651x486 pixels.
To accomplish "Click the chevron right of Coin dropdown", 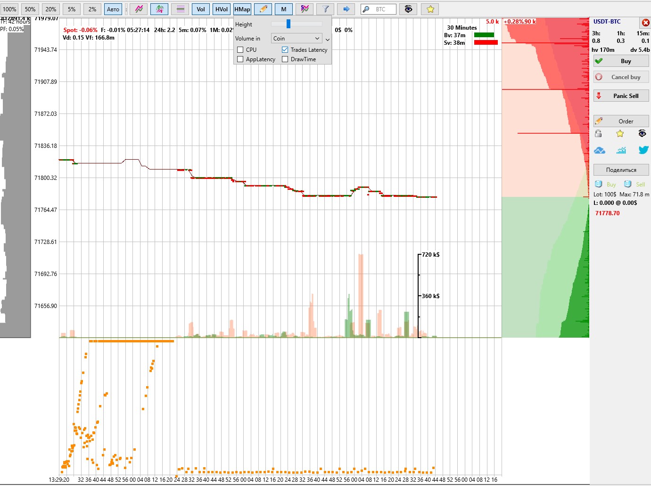I will pyautogui.click(x=328, y=40).
